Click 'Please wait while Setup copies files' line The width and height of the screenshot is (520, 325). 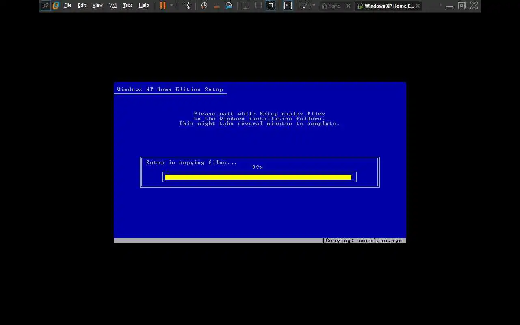coord(260,114)
